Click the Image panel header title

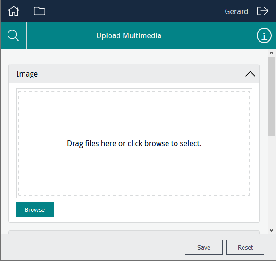pos(27,74)
